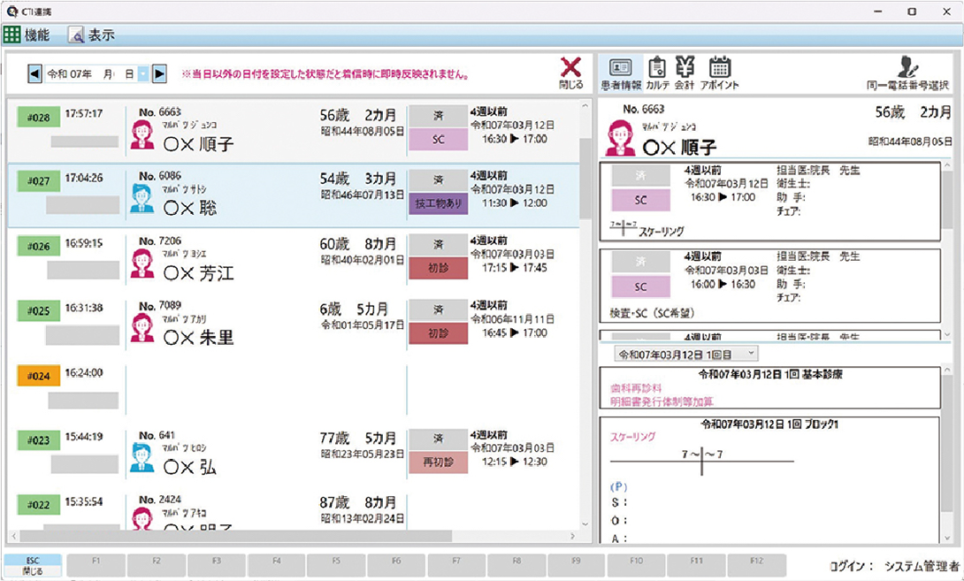Viewport: 964px width, 581px height.
Task: Open the アポイント (appointment) icon
Action: point(719,69)
